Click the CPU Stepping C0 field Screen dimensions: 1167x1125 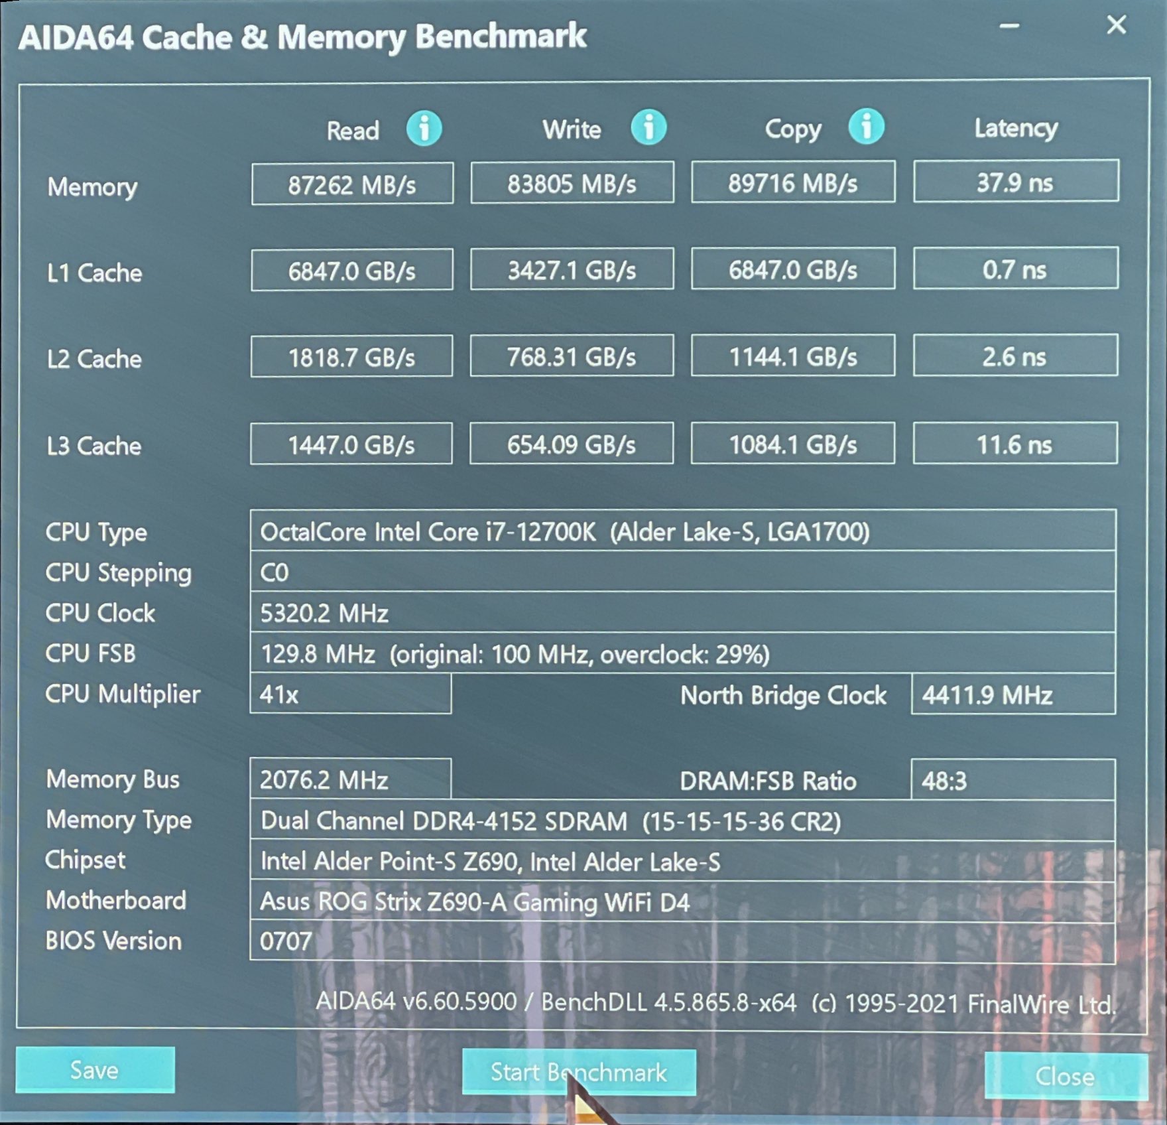(683, 571)
